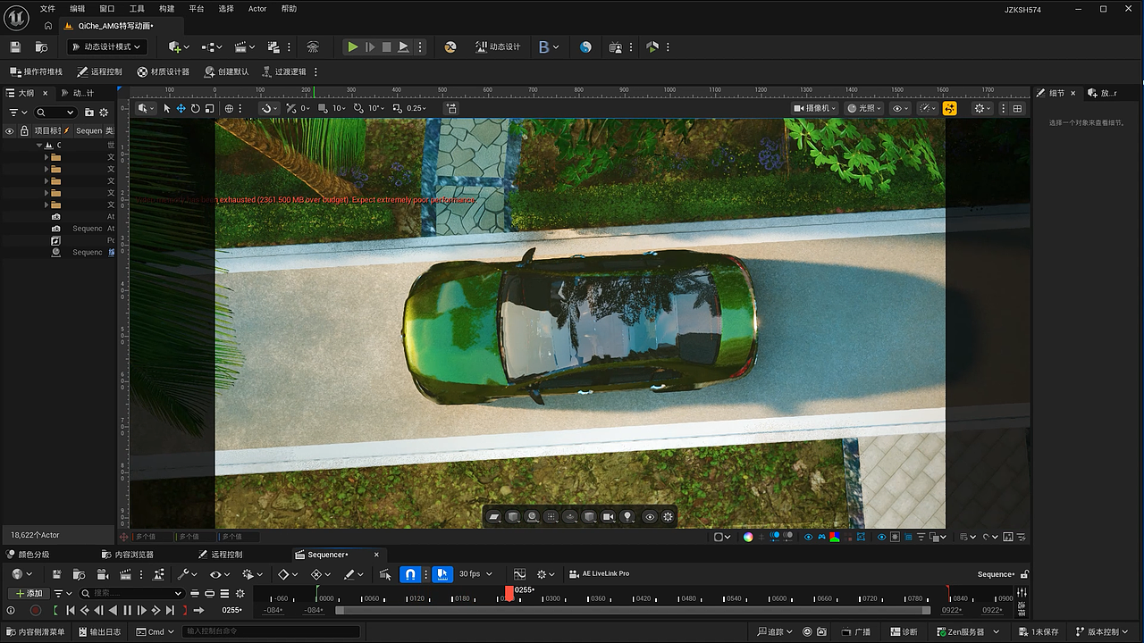Jump to the Sequencer end frame
The height and width of the screenshot is (643, 1144).
click(x=170, y=610)
